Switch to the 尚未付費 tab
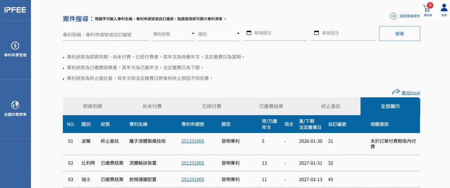 click(x=152, y=106)
